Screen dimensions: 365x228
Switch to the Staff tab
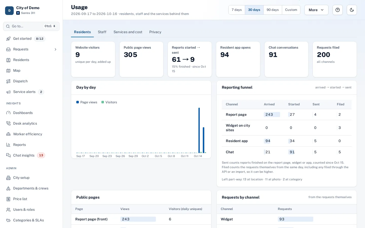pyautogui.click(x=102, y=32)
